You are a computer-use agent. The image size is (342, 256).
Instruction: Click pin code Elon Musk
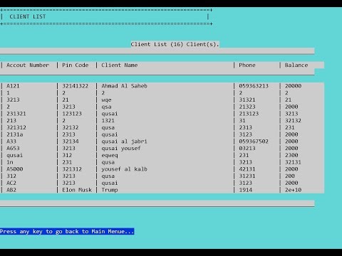coord(77,190)
